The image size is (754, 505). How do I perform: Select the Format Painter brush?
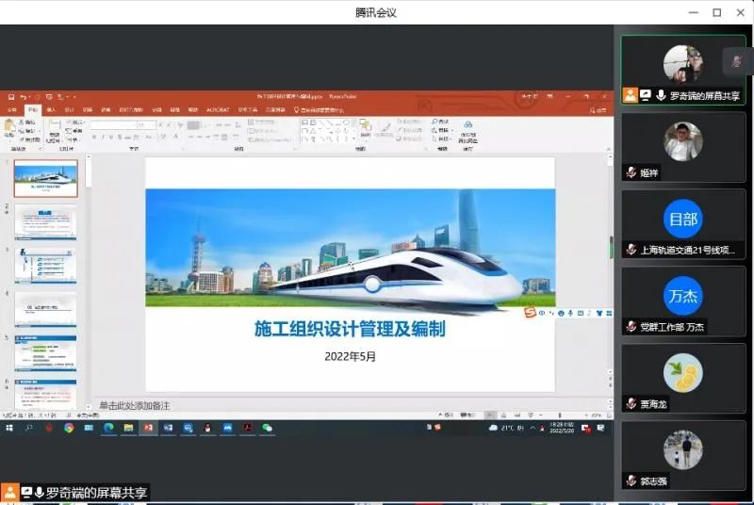point(30,139)
